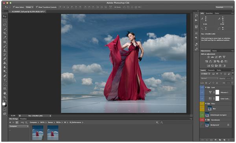Open the Character panel icon

(x=196, y=33)
